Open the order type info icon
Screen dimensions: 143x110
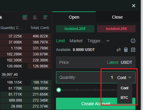pos(133,41)
